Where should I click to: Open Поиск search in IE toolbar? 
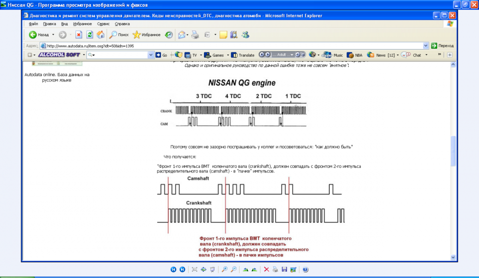tap(119, 35)
